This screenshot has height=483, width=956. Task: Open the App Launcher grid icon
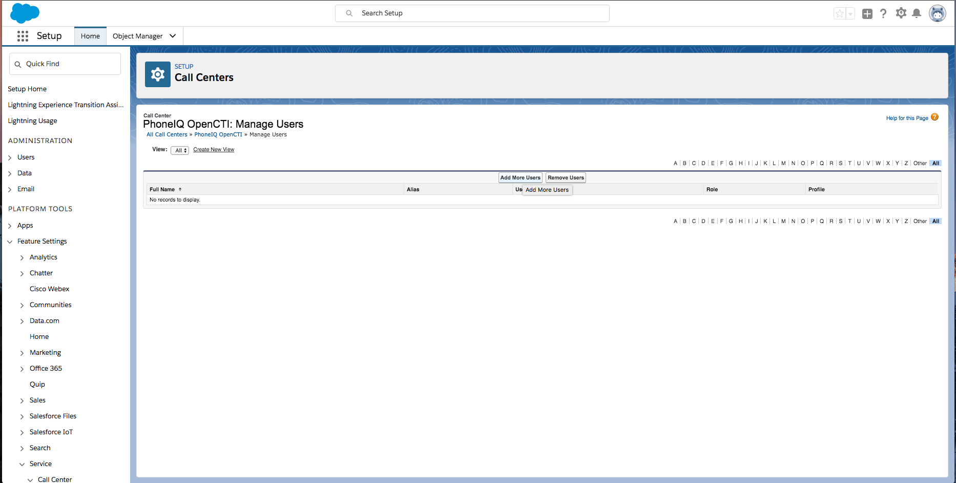(23, 36)
